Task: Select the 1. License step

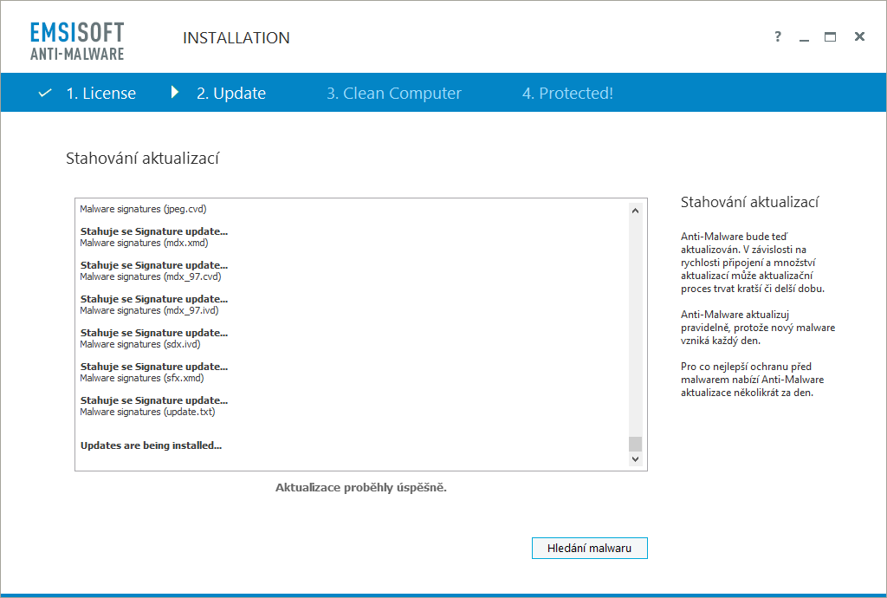Action: pos(100,93)
